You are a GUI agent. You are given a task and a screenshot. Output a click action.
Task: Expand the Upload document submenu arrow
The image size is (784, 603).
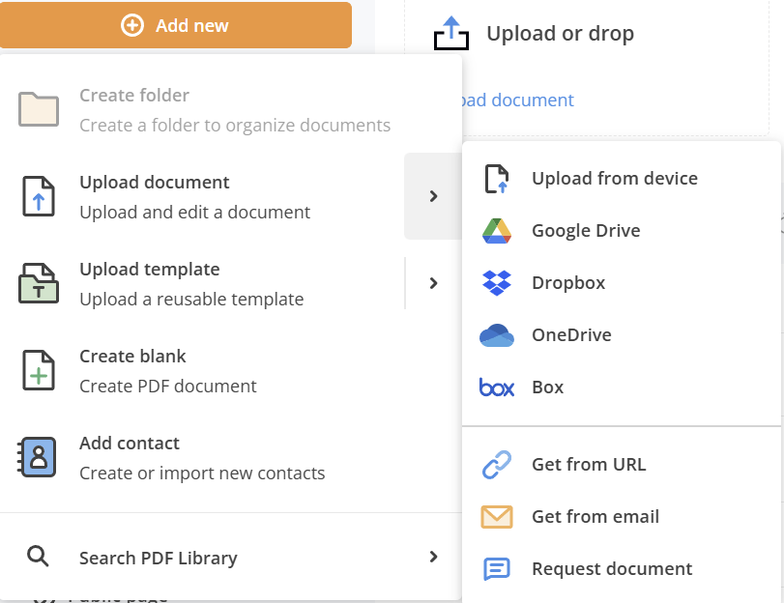pos(433,196)
